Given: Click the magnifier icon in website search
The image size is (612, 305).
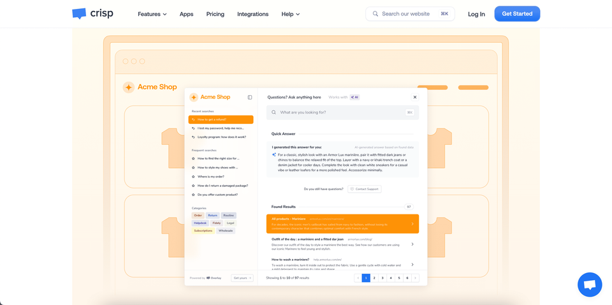Looking at the screenshot, I should pyautogui.click(x=375, y=14).
